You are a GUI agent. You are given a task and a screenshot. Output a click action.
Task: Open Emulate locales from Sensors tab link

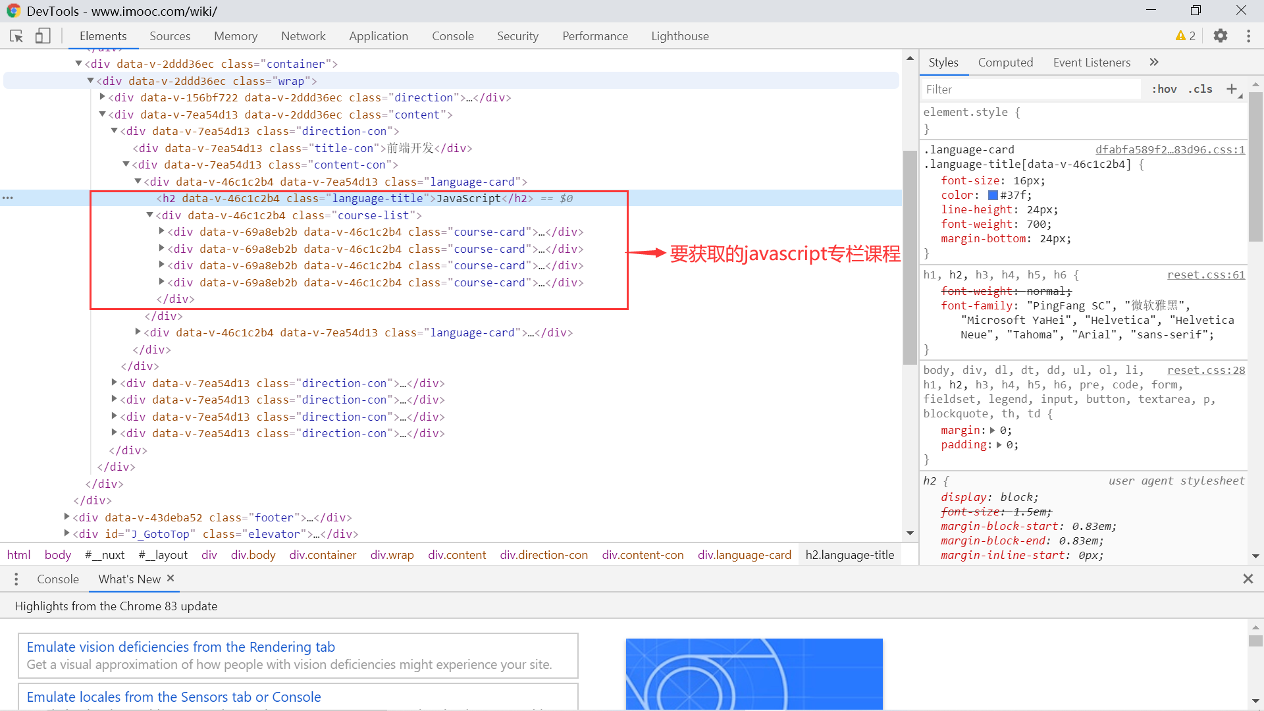pyautogui.click(x=174, y=697)
